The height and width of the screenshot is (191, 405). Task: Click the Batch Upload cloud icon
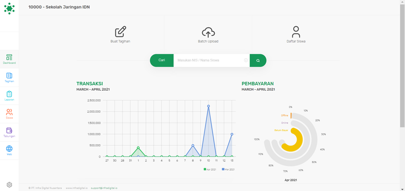tap(208, 32)
